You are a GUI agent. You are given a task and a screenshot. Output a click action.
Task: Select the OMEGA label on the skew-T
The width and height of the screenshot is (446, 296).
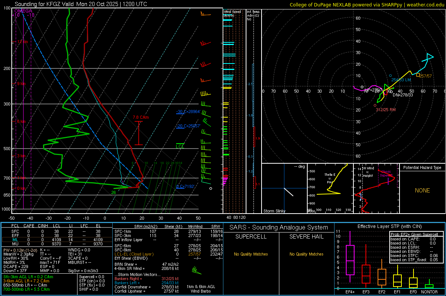pos(23,11)
